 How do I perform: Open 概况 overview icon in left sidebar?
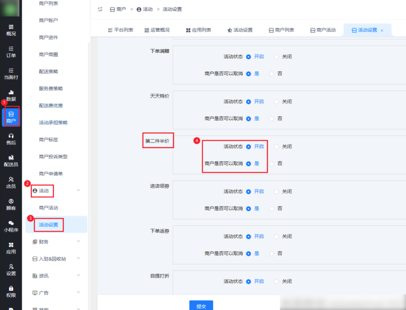11,30
